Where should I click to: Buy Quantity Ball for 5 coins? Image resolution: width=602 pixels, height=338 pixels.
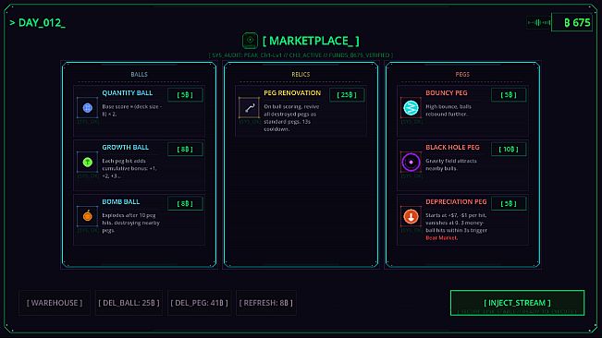[185, 94]
